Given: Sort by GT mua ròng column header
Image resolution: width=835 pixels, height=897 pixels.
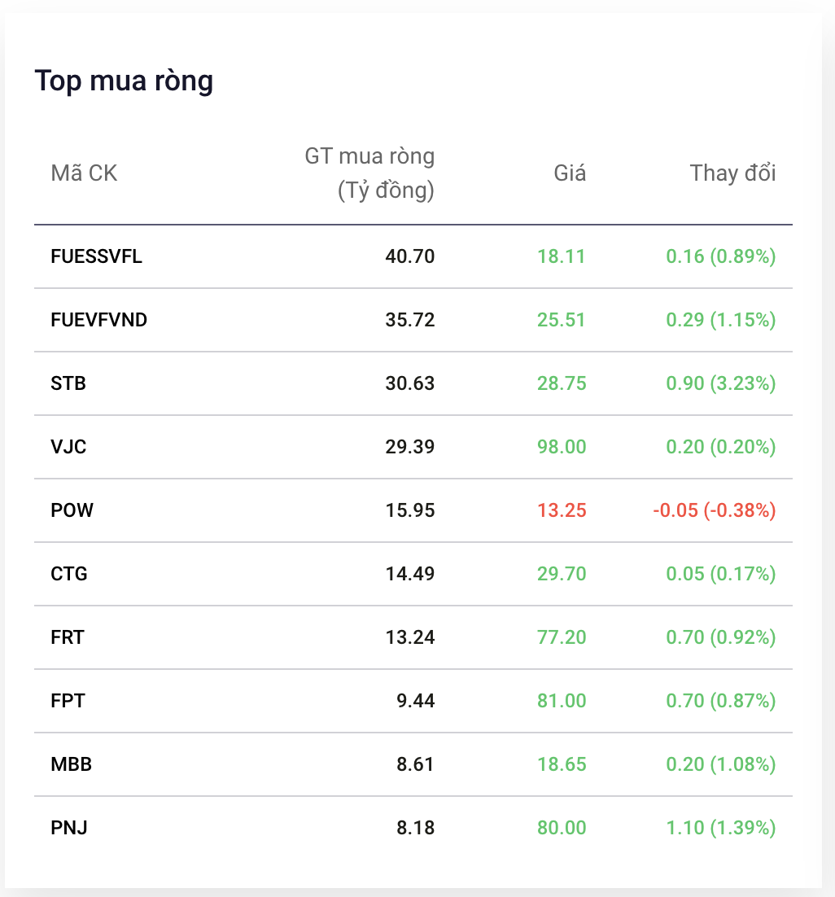Looking at the screenshot, I should pos(369,173).
